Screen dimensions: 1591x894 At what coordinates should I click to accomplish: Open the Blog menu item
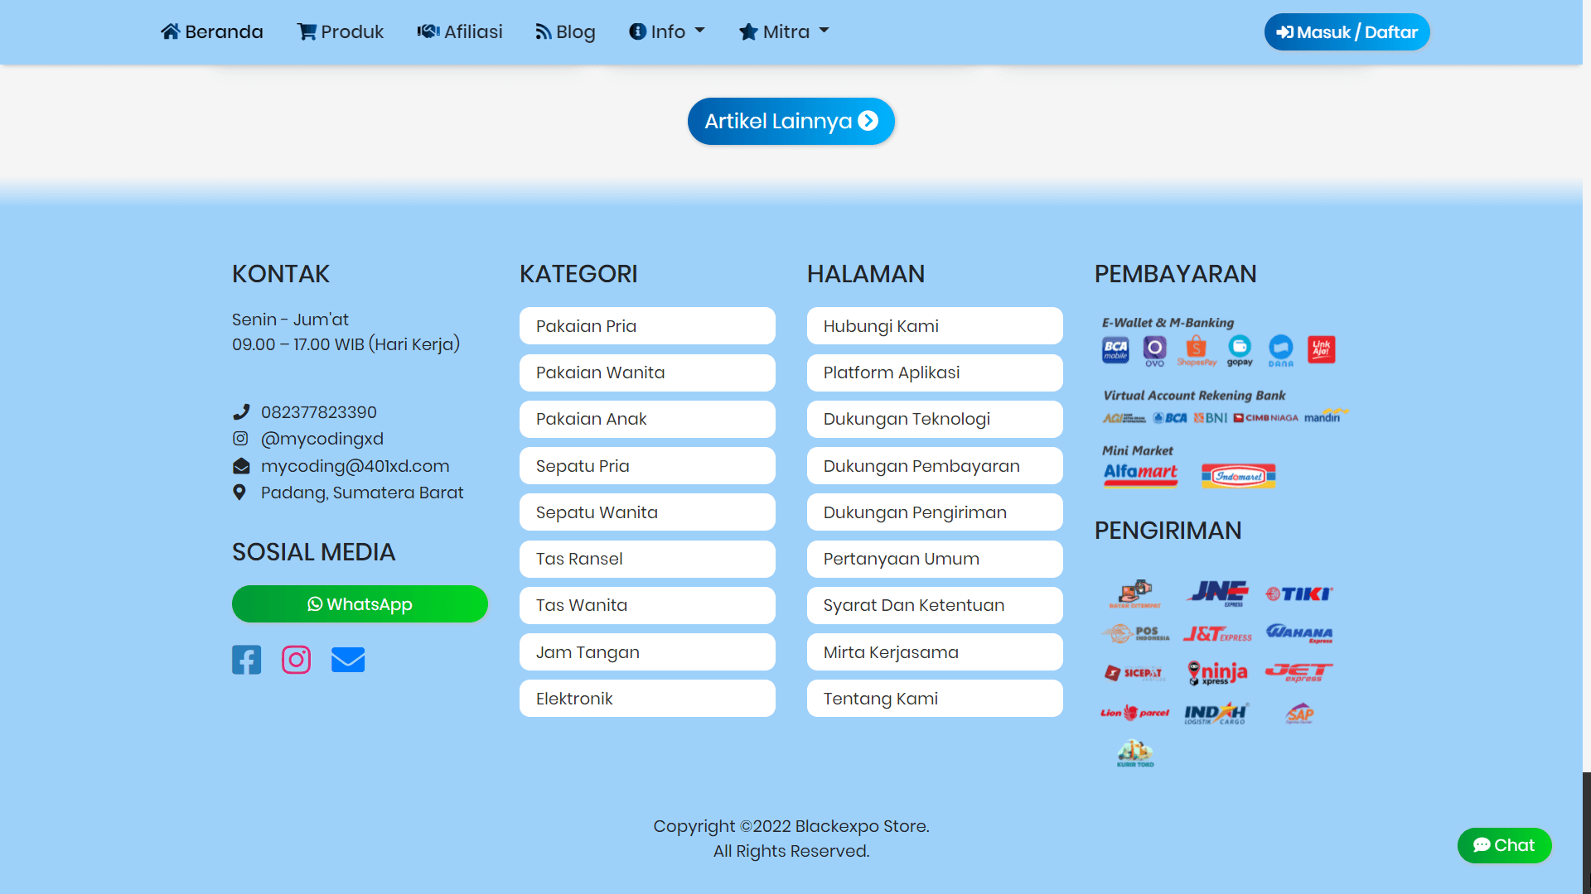[x=565, y=31]
